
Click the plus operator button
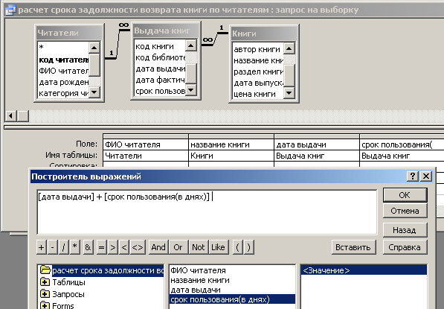coord(42,247)
